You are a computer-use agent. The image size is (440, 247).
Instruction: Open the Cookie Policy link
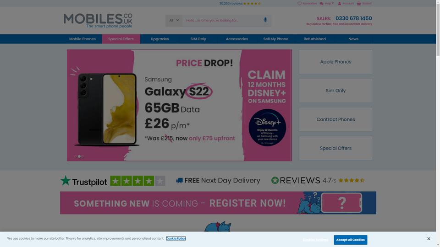click(176, 238)
